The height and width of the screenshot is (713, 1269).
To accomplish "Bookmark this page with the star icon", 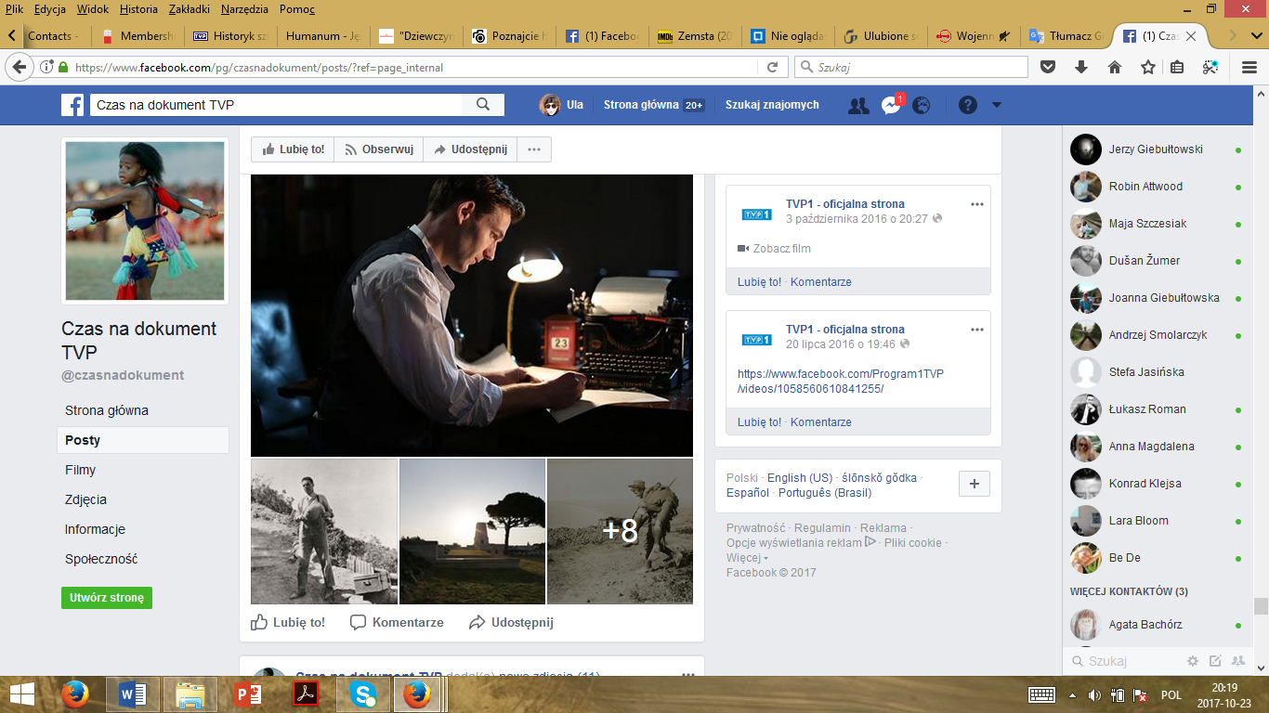I will pos(1148,67).
